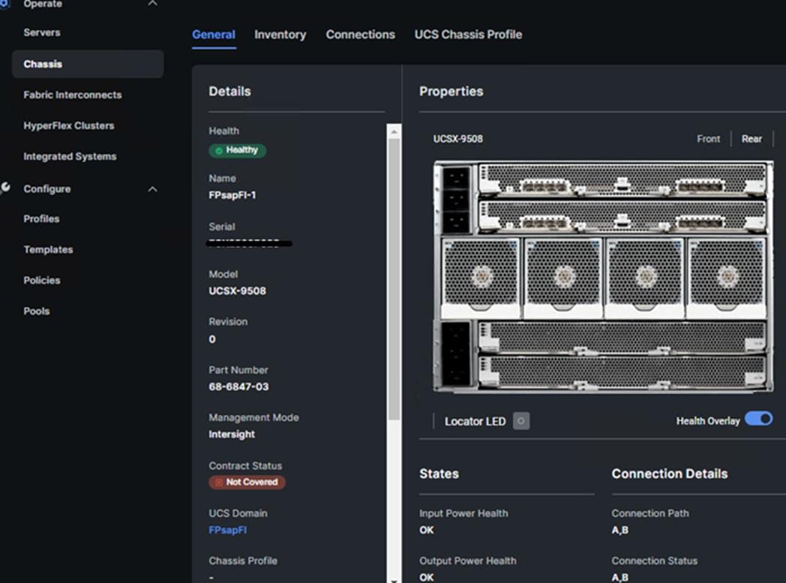The height and width of the screenshot is (583, 786).
Task: Click the Not Covered contract badge
Action: point(247,482)
